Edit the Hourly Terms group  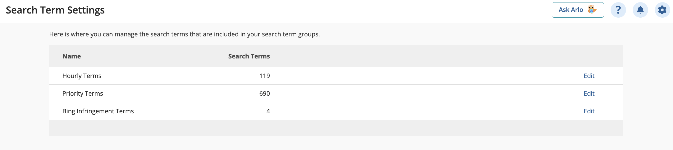pyautogui.click(x=589, y=76)
